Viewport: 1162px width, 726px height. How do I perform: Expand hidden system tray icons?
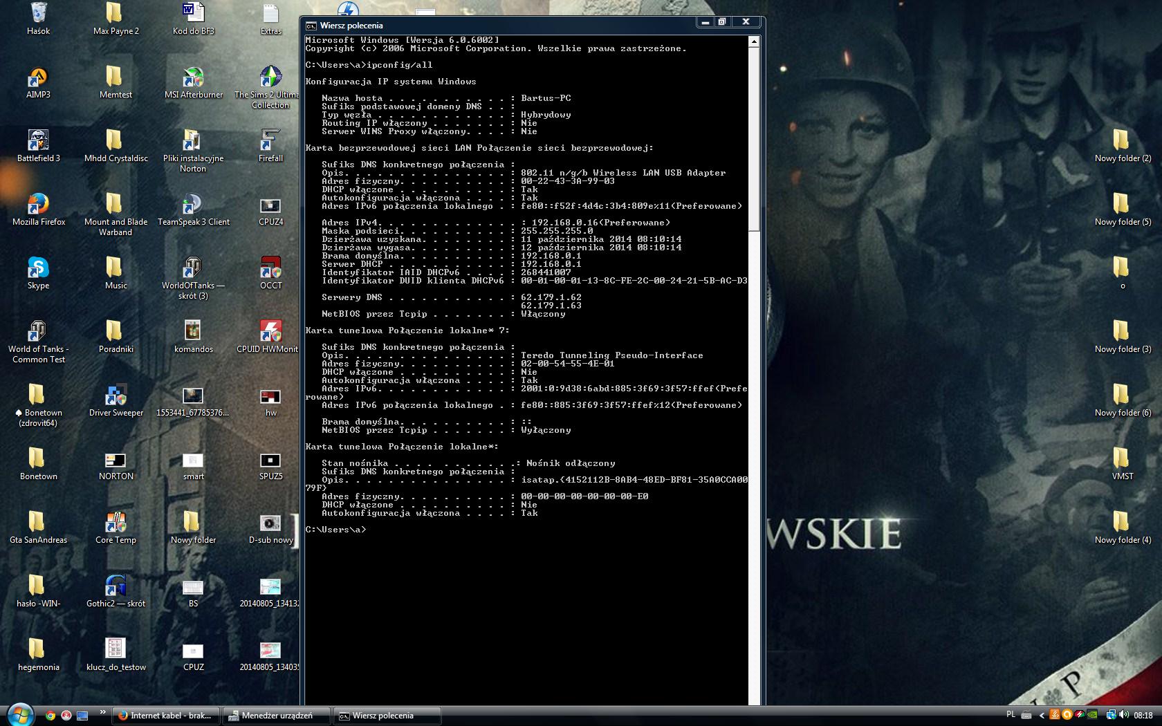1042,715
